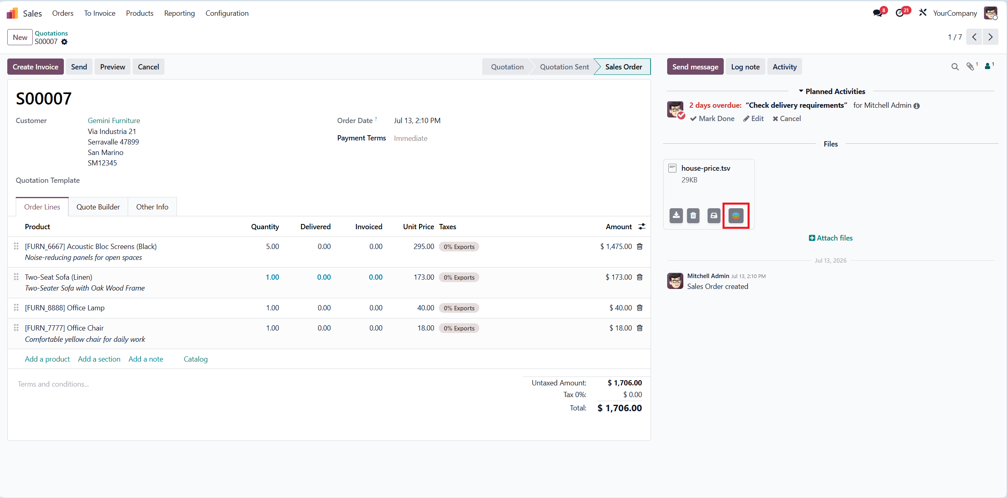Viewport: 1007px width, 498px height.
Task: Open the Products menu
Action: (x=140, y=13)
